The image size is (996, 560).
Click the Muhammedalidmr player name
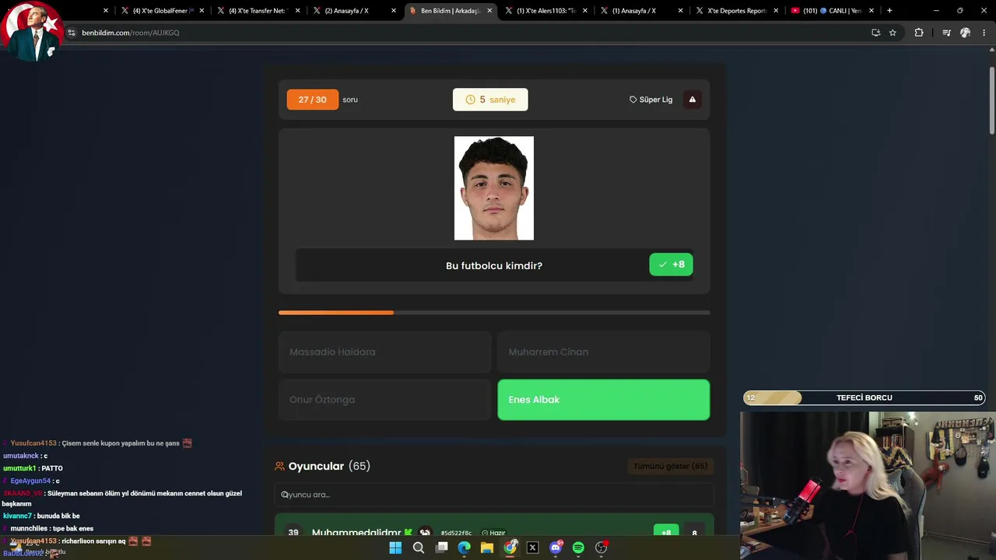click(x=356, y=533)
